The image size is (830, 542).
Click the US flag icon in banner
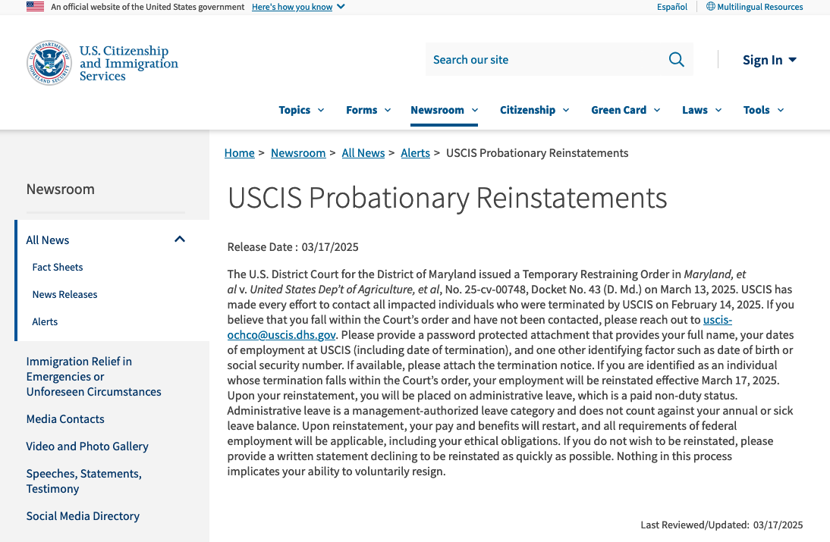click(x=35, y=7)
